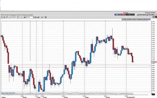This screenshot has width=157, height=98.
Task: Click the red indicators icon
Action: point(38,17)
